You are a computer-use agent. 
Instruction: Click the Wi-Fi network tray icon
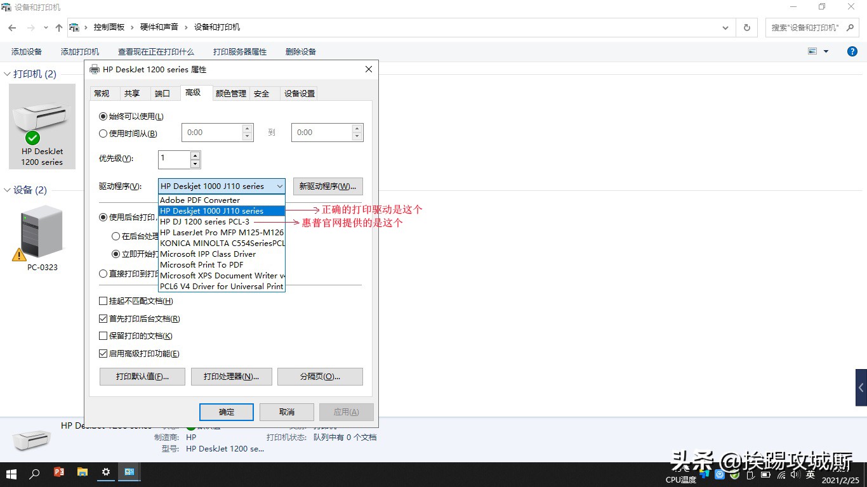click(x=782, y=474)
